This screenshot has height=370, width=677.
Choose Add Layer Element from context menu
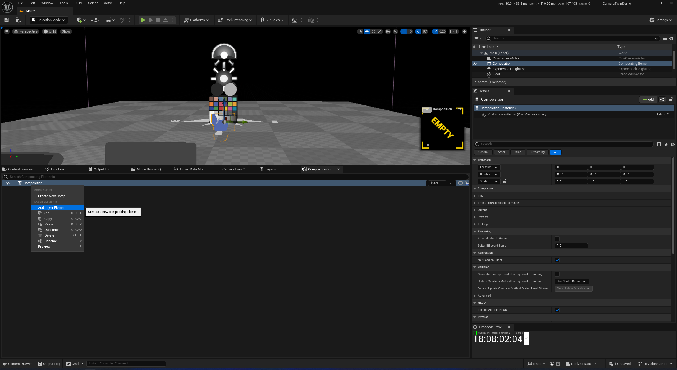tap(52, 208)
